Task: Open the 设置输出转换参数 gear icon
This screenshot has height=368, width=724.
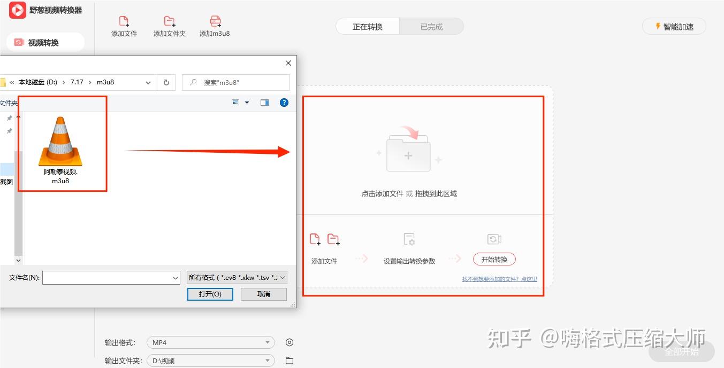Action: (x=408, y=239)
